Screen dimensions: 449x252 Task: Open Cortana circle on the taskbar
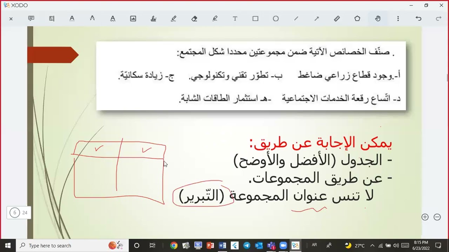pos(137,245)
